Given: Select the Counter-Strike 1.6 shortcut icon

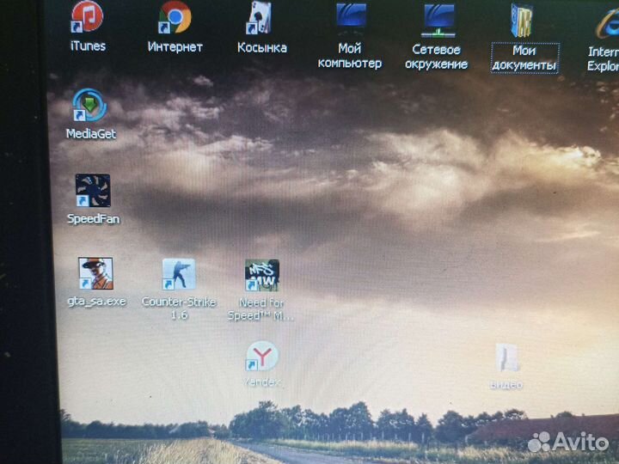Looking at the screenshot, I should coord(179,274).
